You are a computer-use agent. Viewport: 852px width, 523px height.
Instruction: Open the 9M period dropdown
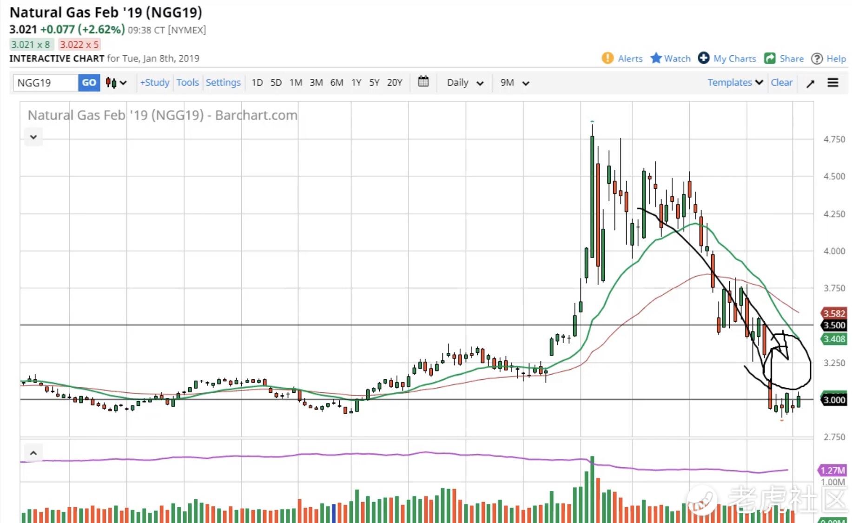pyautogui.click(x=515, y=83)
